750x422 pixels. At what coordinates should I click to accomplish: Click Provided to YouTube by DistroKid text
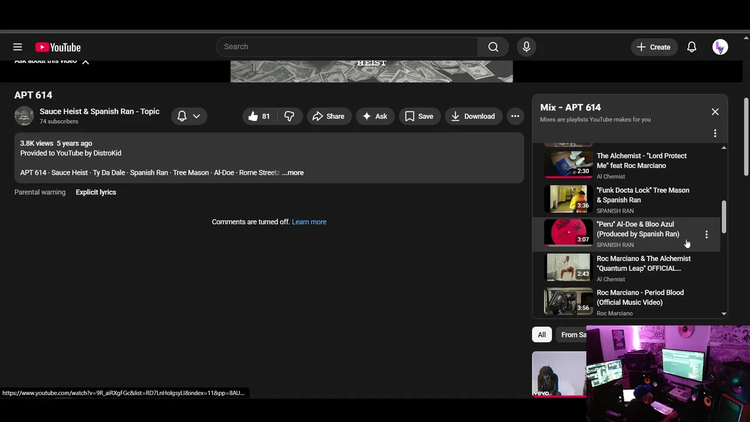click(x=71, y=153)
